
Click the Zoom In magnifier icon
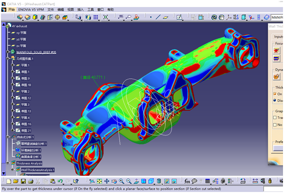(x=122, y=181)
